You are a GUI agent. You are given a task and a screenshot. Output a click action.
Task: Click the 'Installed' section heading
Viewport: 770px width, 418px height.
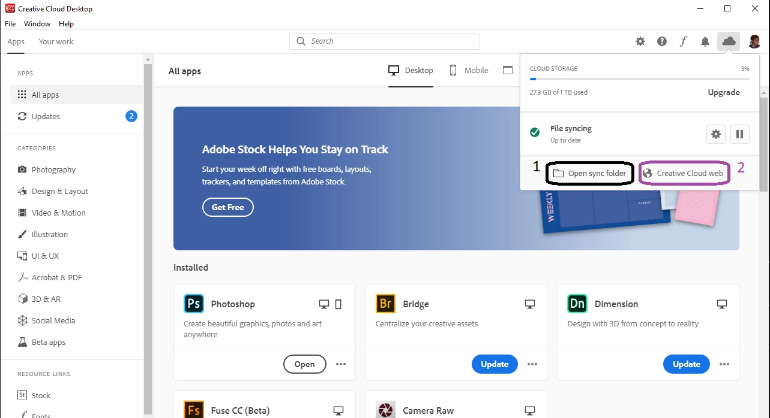pyautogui.click(x=191, y=268)
